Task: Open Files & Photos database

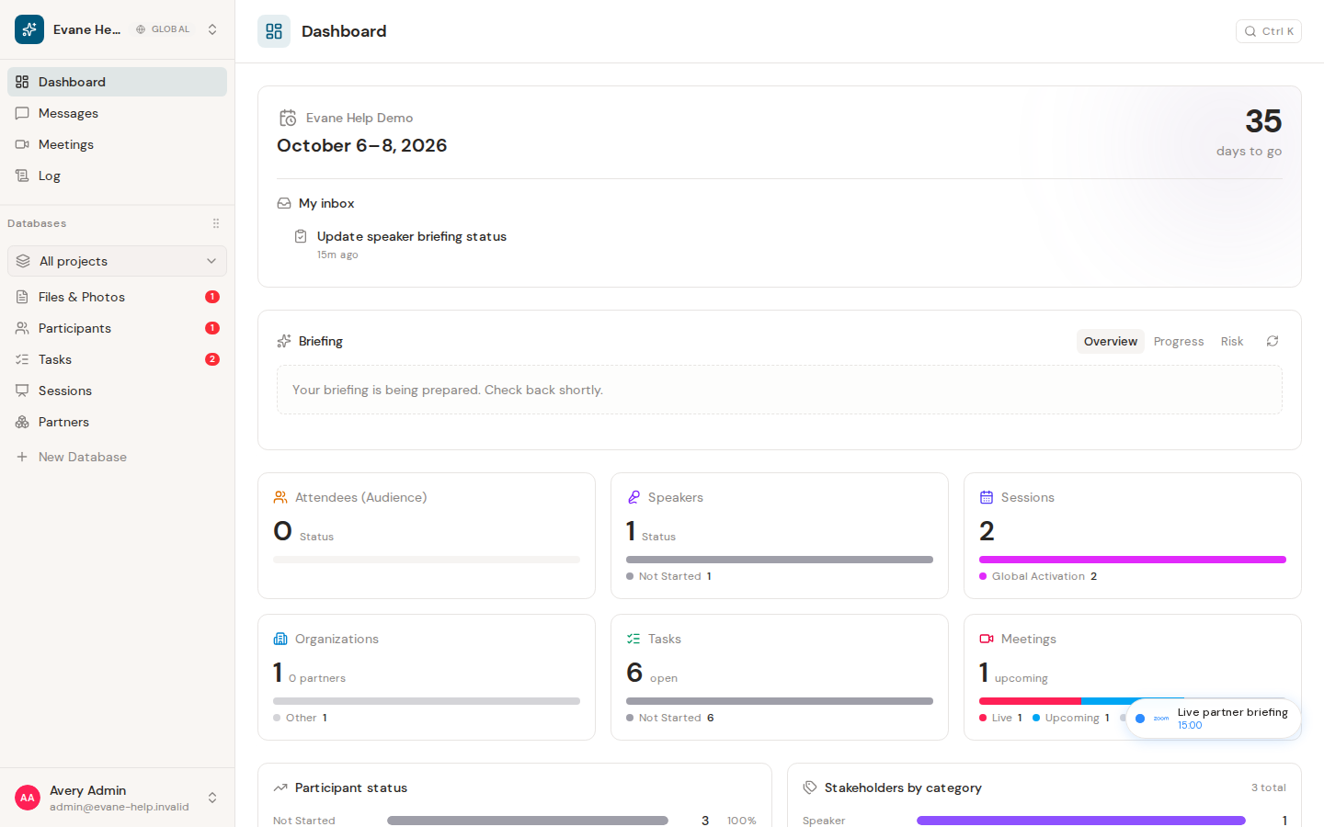Action: point(117,297)
